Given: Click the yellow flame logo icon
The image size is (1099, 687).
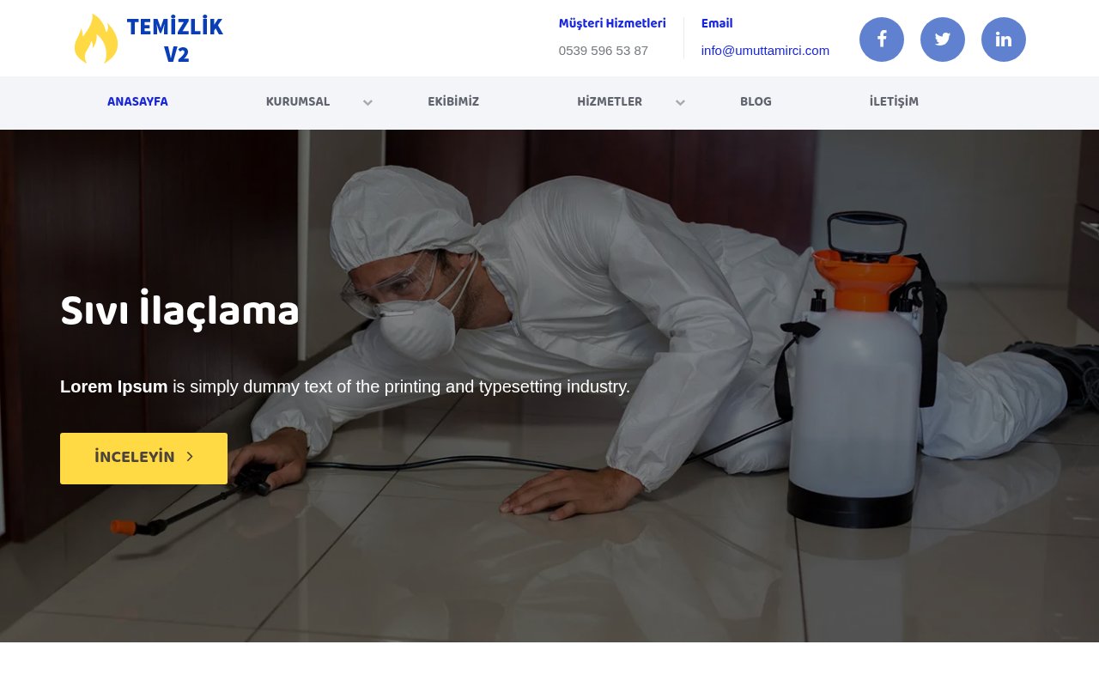Looking at the screenshot, I should click(96, 39).
